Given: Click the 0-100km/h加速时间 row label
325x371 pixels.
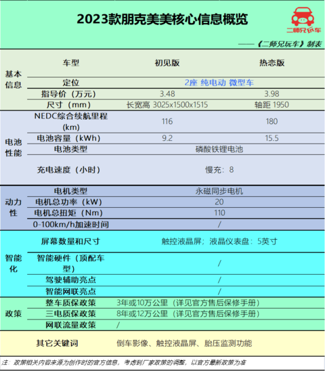Looking at the screenshot, I should tap(71, 225).
